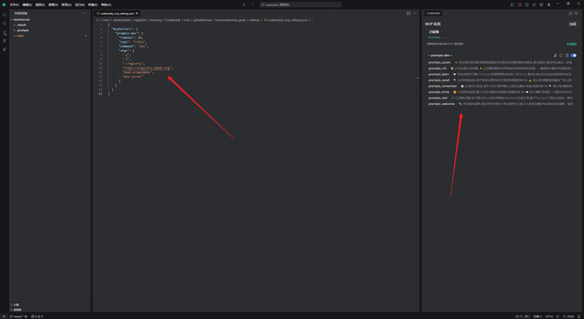Start new chat icon in CodeBuddy panel
Screen dimensions: 584x319
click(x=570, y=13)
